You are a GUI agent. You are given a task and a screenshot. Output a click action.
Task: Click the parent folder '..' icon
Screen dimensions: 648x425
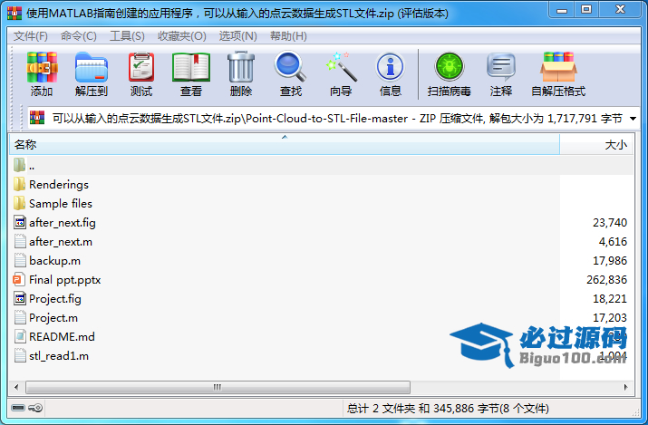pyautogui.click(x=19, y=165)
